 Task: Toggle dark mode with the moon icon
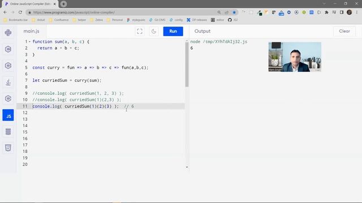click(154, 32)
